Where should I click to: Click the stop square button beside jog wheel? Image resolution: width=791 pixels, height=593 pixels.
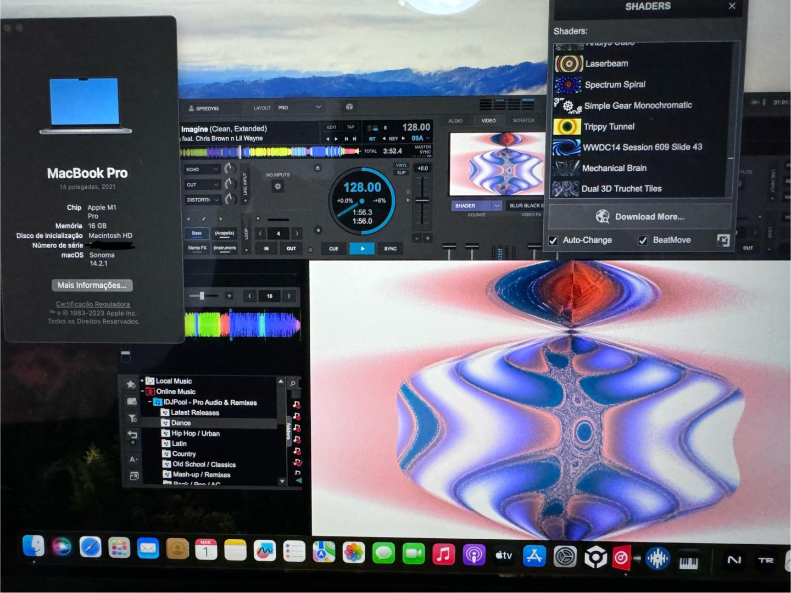[x=318, y=230]
